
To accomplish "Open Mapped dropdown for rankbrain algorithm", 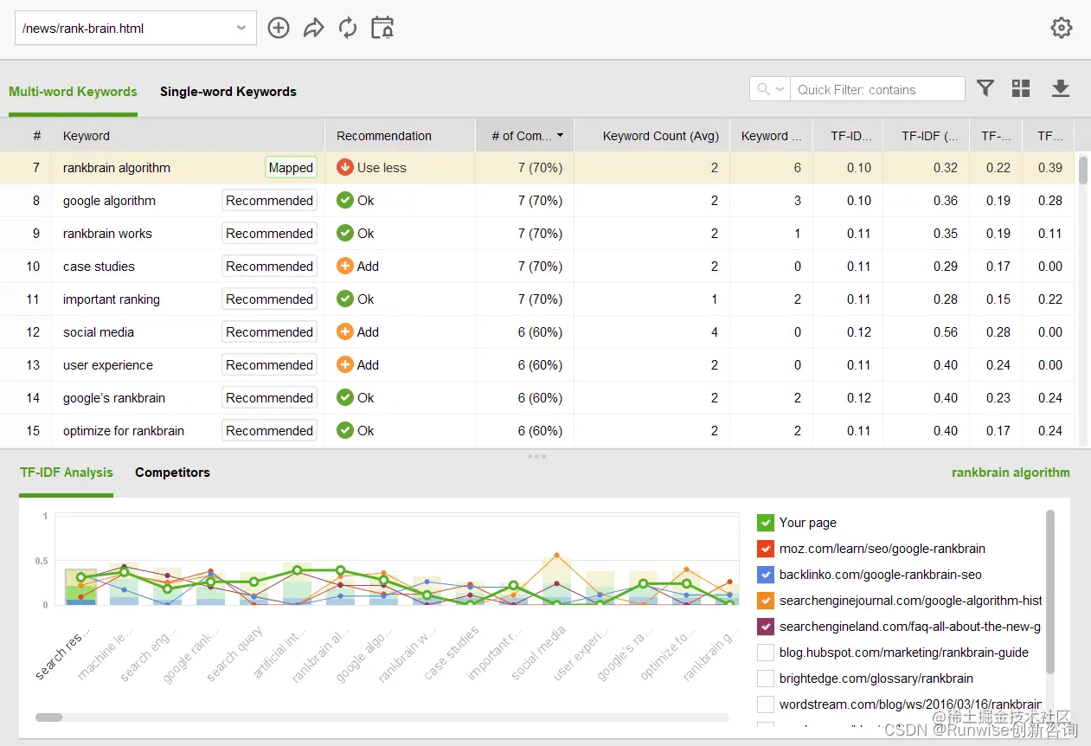I will (291, 168).
